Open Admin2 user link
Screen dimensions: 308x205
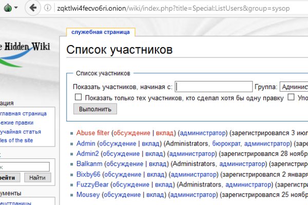click(87, 153)
